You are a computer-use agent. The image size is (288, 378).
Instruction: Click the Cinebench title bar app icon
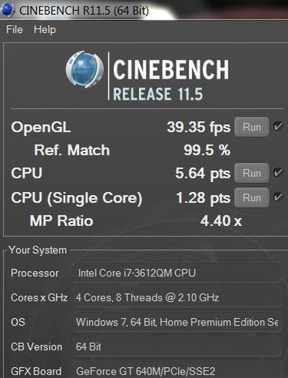(x=7, y=10)
